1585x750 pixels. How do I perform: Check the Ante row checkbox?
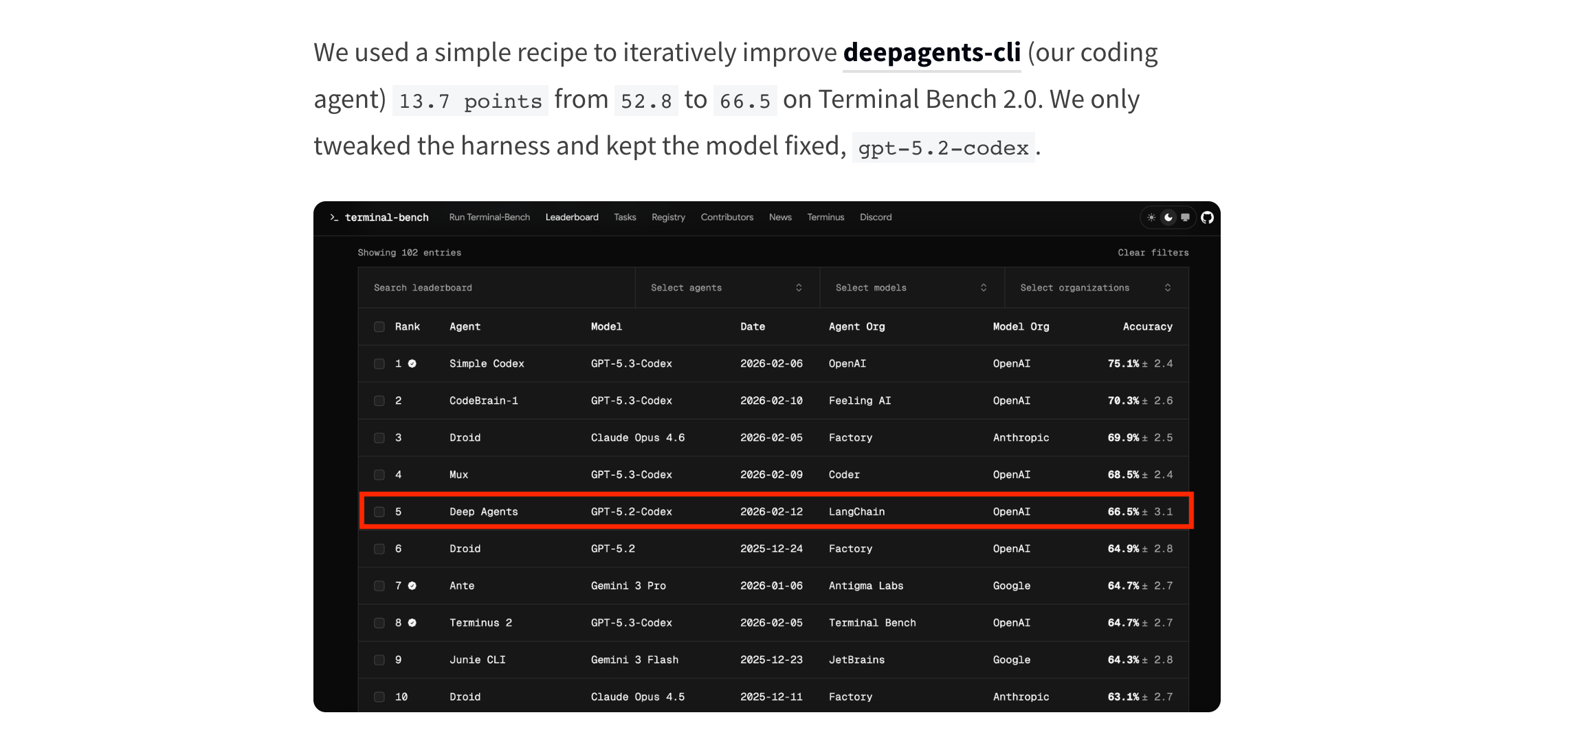pos(379,586)
